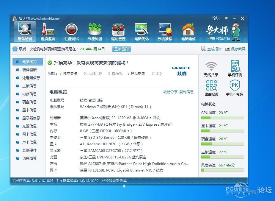Click the 重新检测 re-detect button
The image size is (275, 201).
121,49
